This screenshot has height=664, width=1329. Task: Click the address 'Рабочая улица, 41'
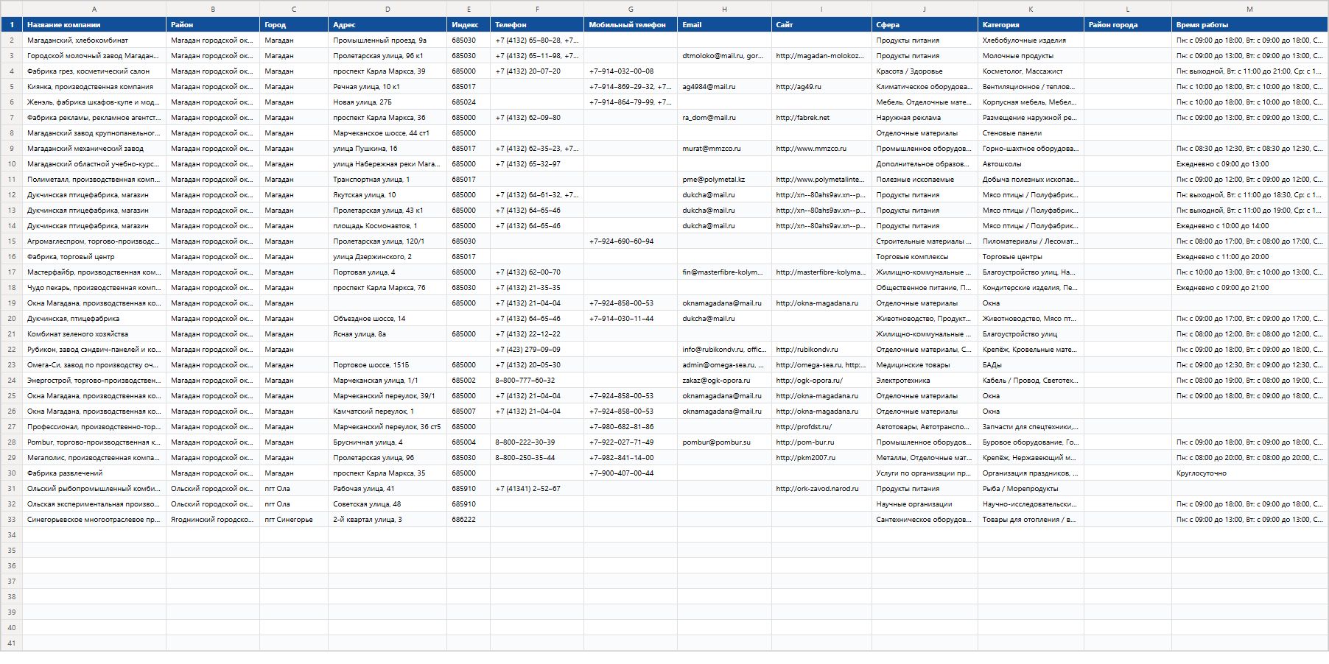coord(388,489)
